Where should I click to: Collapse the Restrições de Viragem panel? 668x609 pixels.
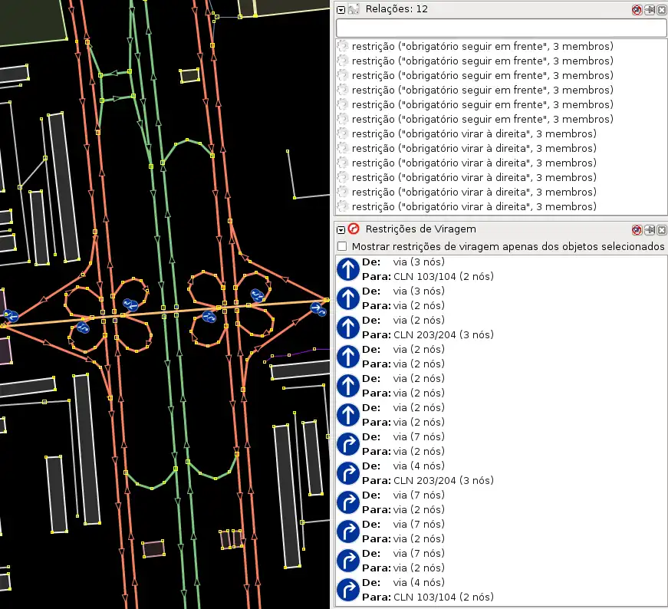341,229
